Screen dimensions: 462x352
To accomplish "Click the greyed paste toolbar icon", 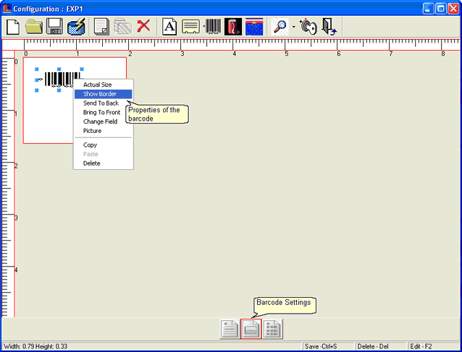I will pyautogui.click(x=122, y=27).
